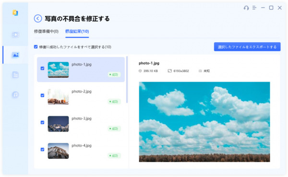Viewport: 288px width, 177px height.
Task: Toggle checkbox for photo-1.jpg
Action: [42, 68]
